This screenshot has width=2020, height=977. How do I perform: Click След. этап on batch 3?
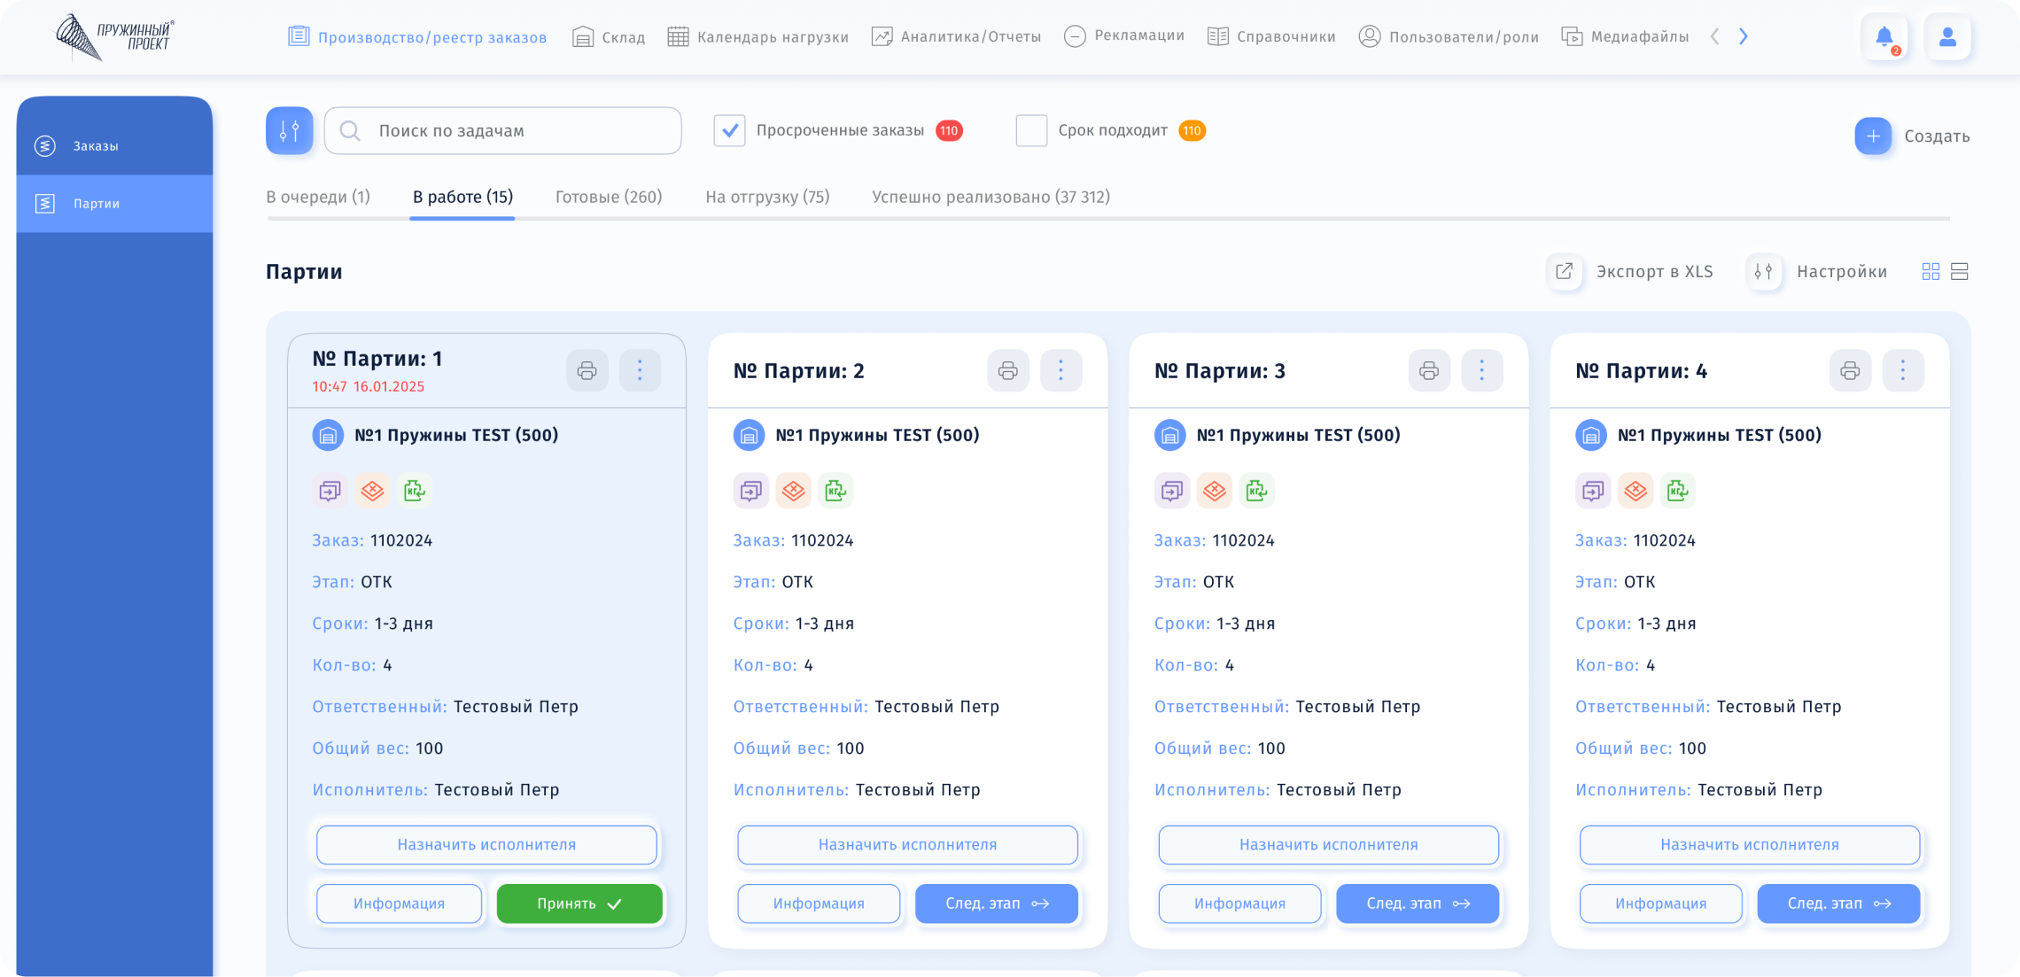1418,904
